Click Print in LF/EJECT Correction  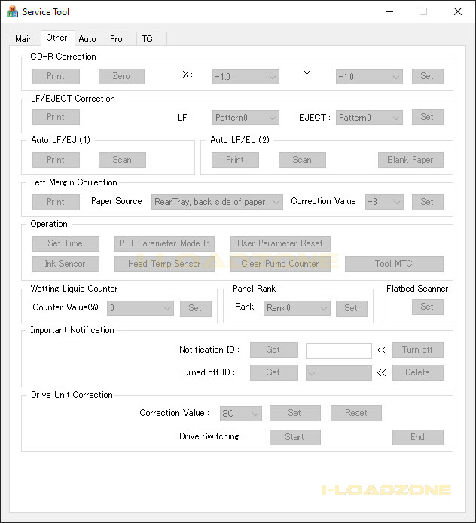(56, 117)
